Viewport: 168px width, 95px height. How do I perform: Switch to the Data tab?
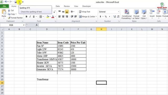click(58, 6)
